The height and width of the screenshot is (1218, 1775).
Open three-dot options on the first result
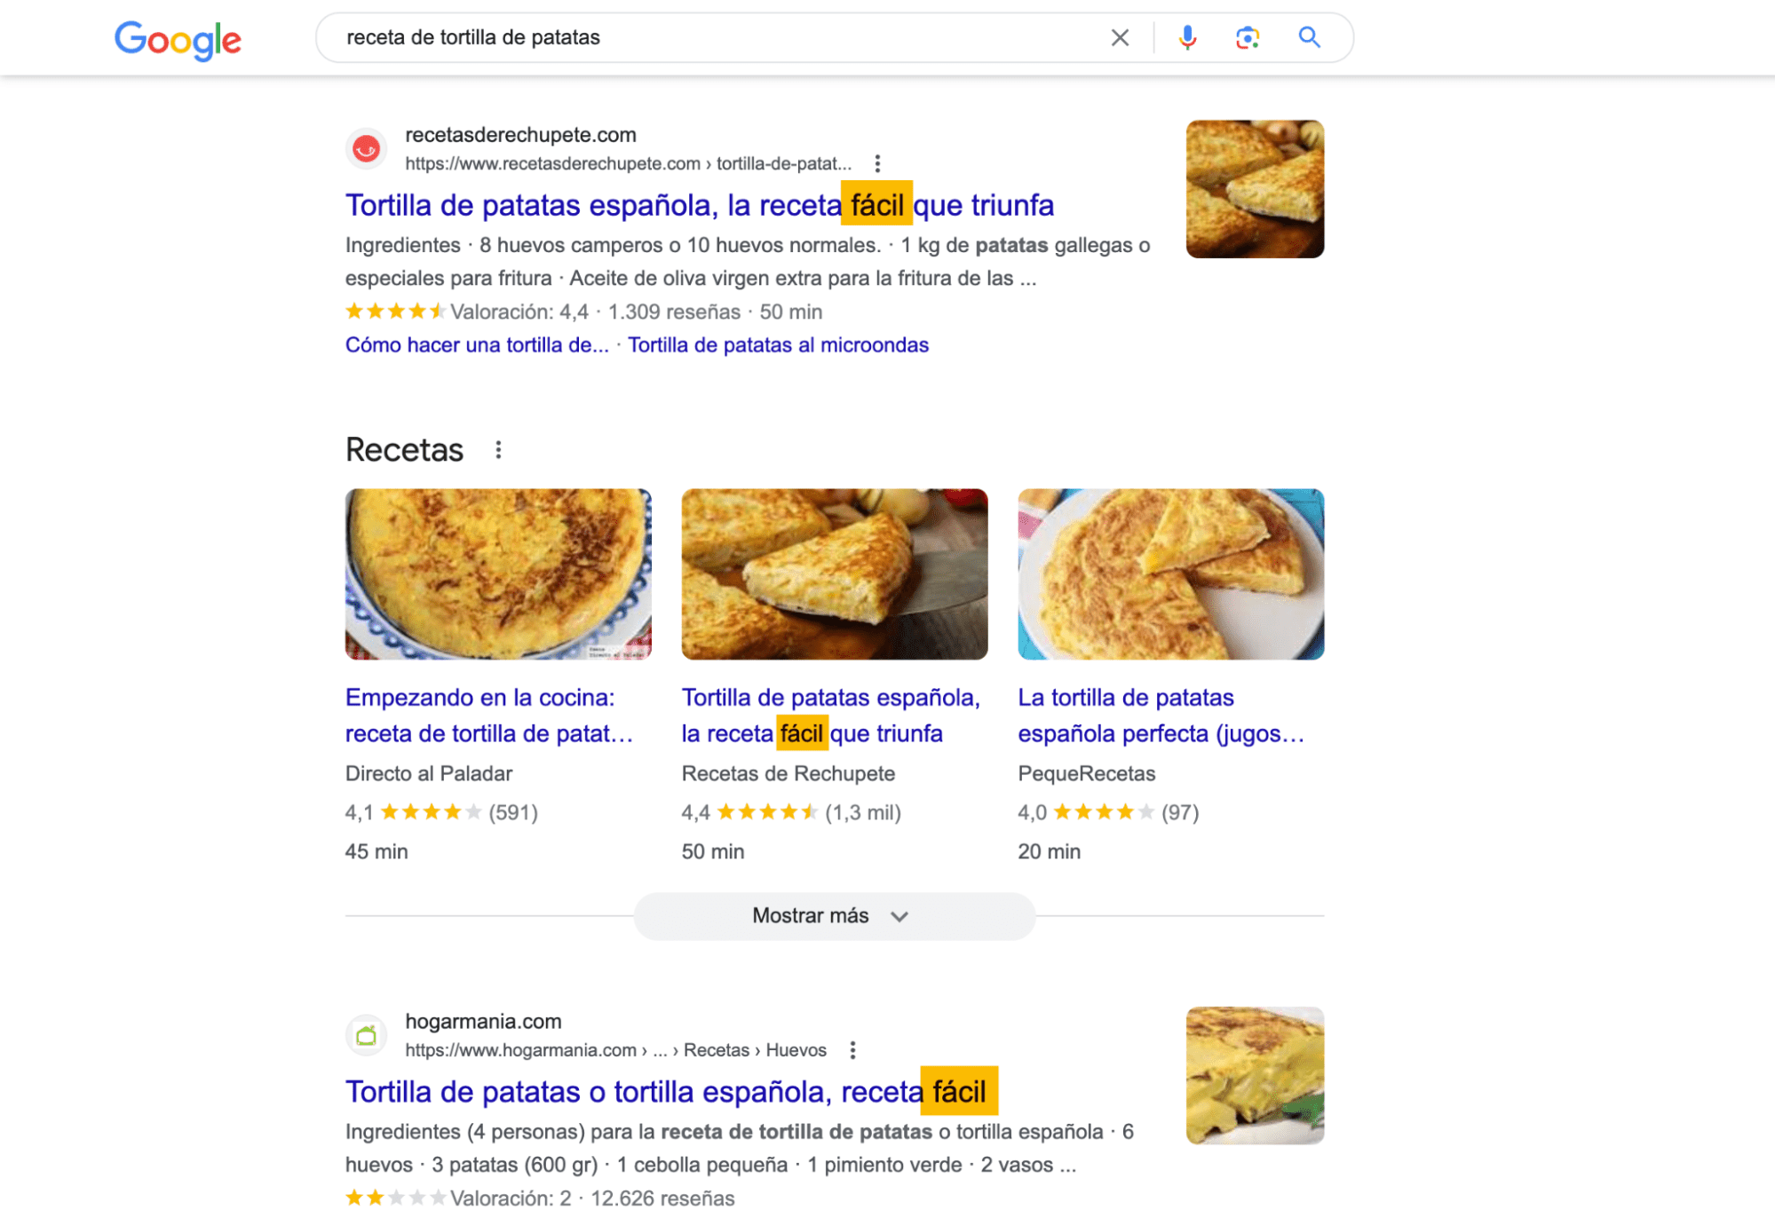[876, 163]
